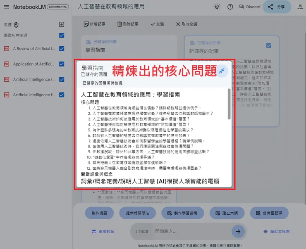Click the 製作摘要 button
The width and height of the screenshot is (306, 249).
(99, 213)
